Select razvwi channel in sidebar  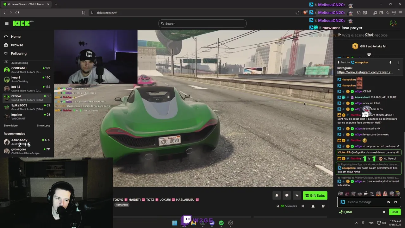point(27,98)
